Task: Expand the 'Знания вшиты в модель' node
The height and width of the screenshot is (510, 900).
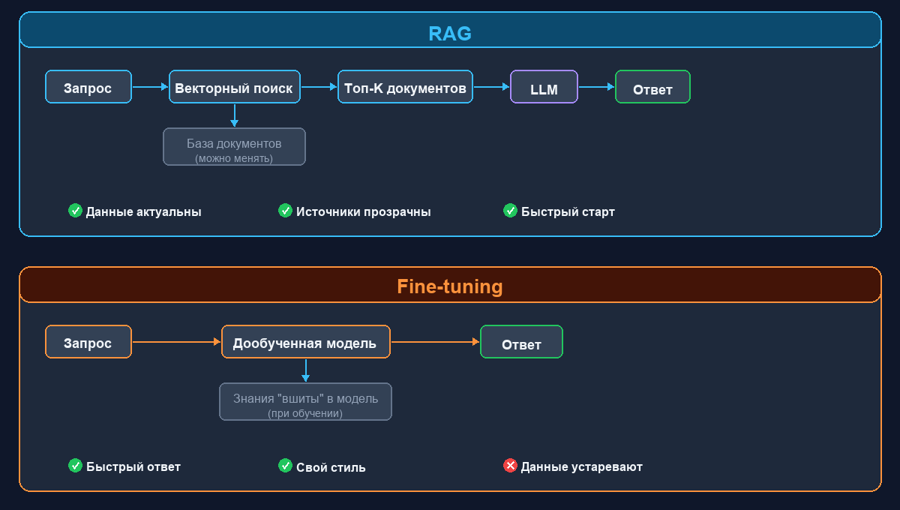Action: [306, 401]
